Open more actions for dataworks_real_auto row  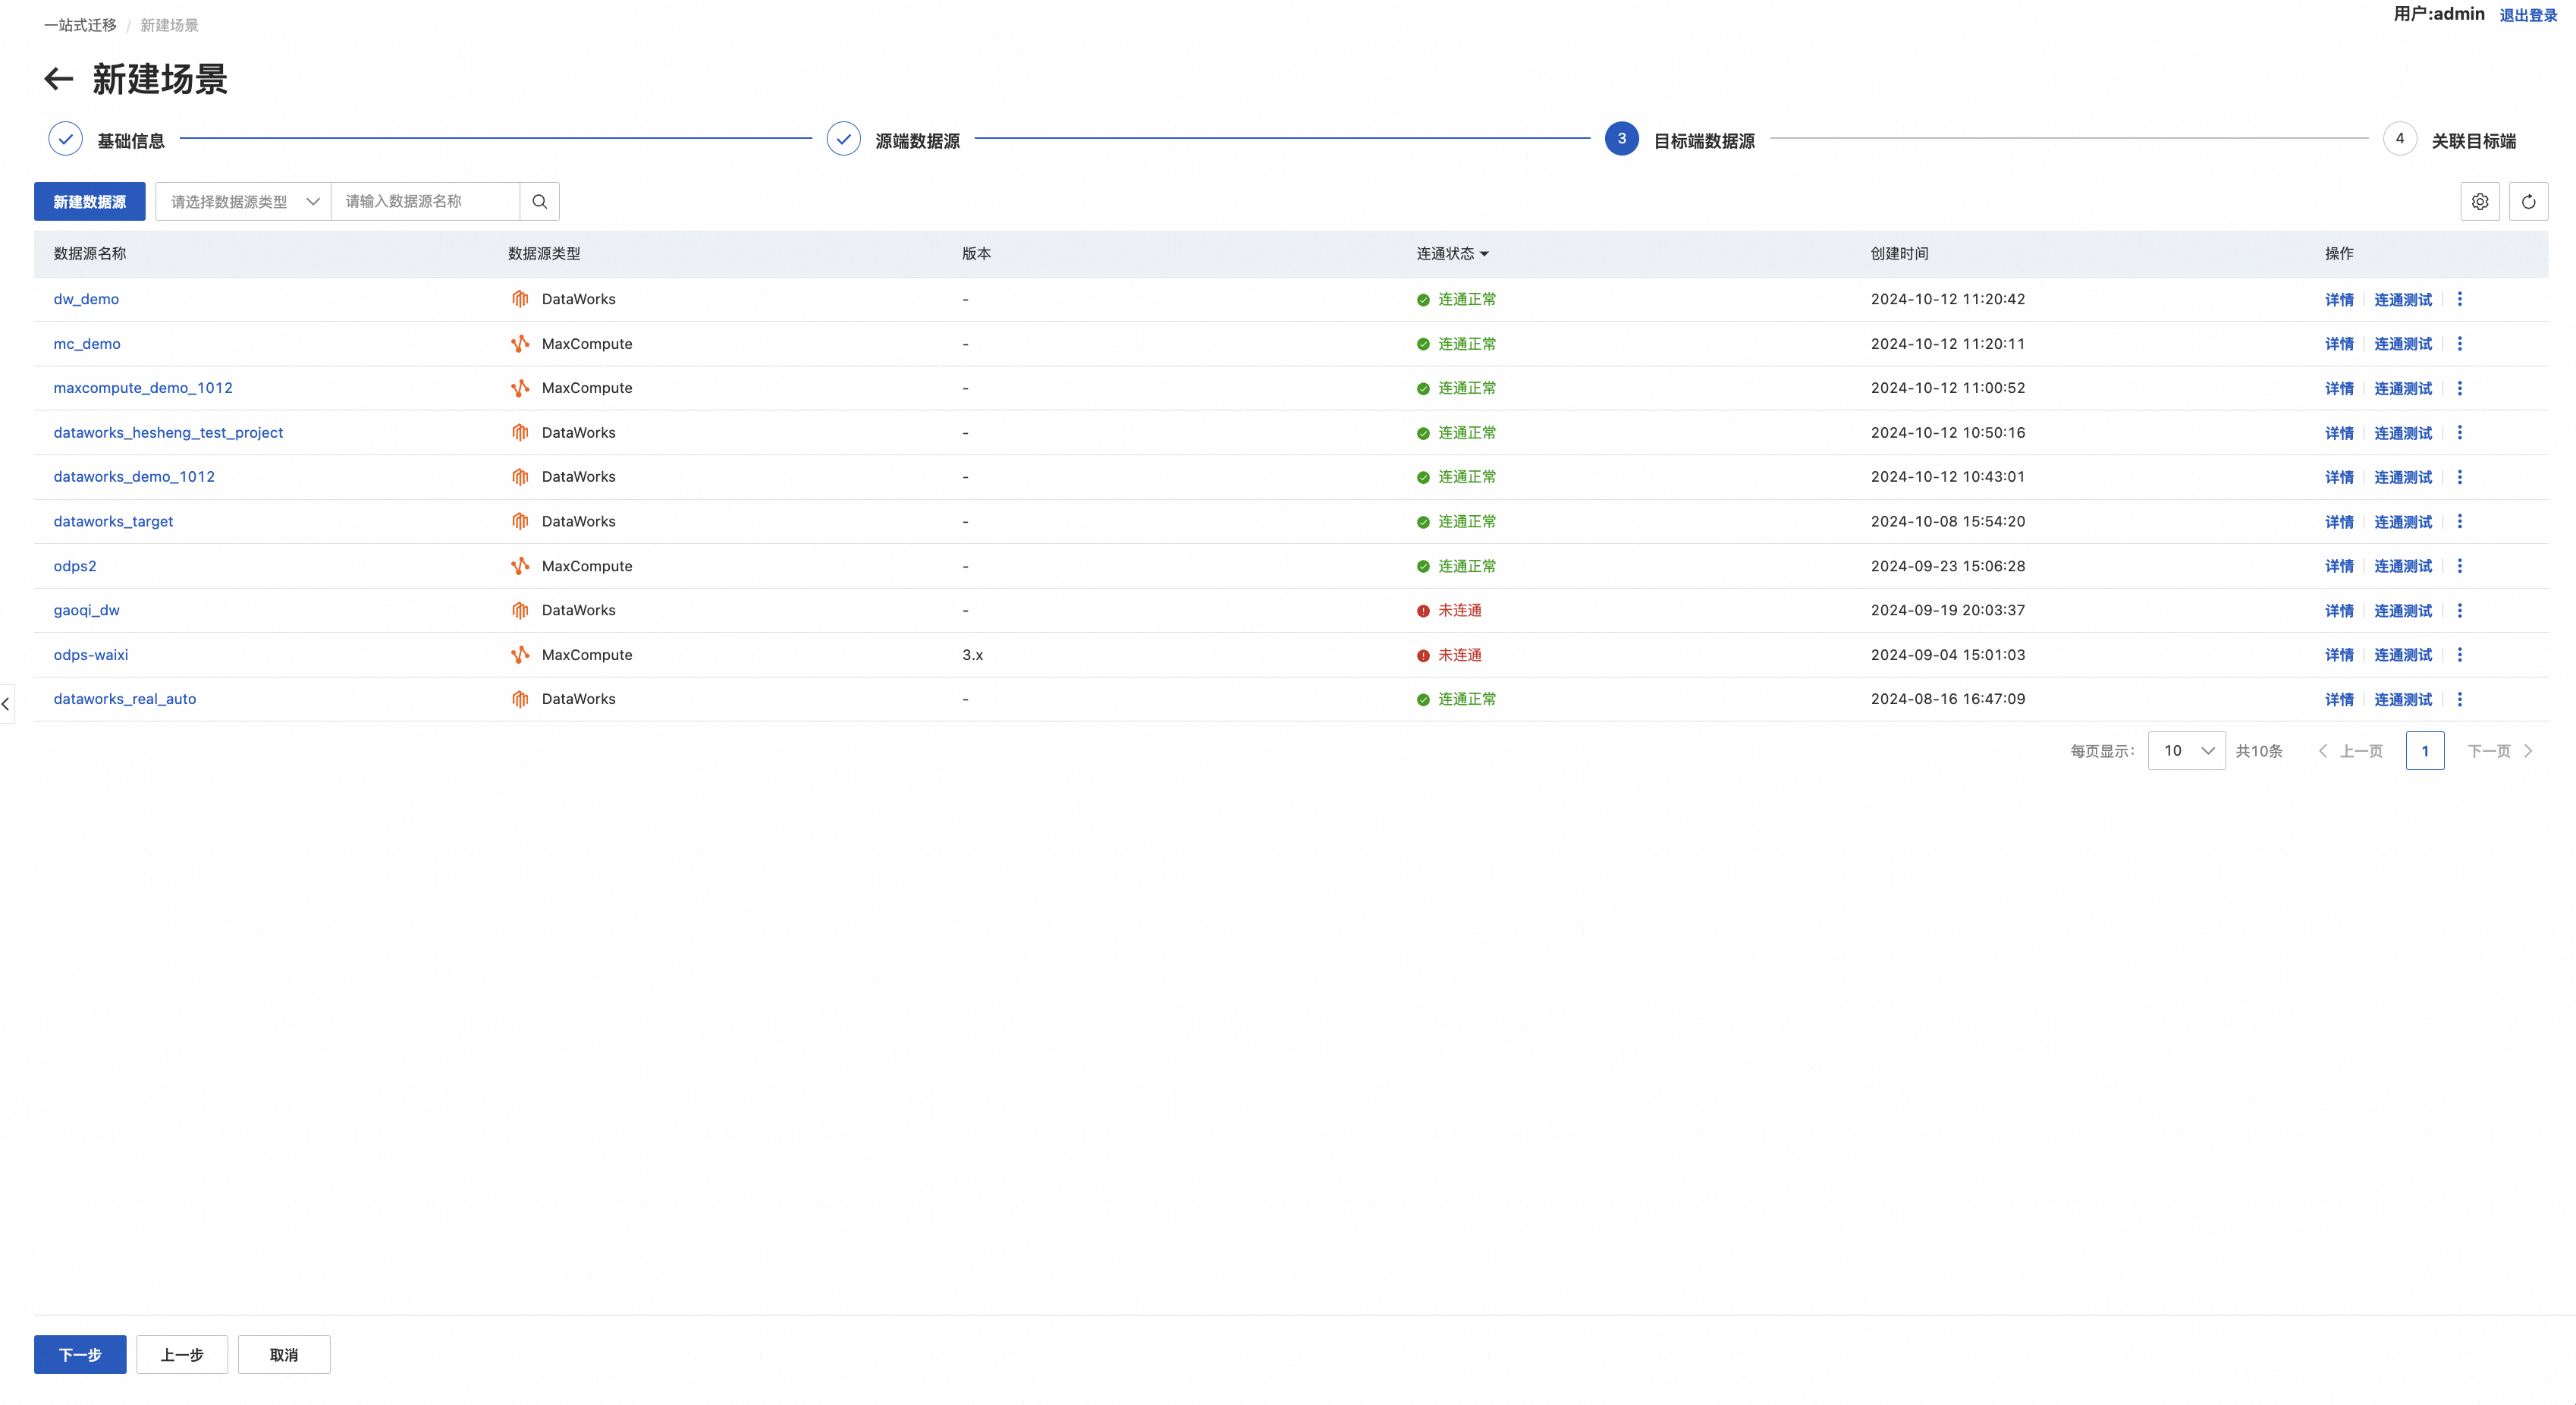click(x=2460, y=699)
